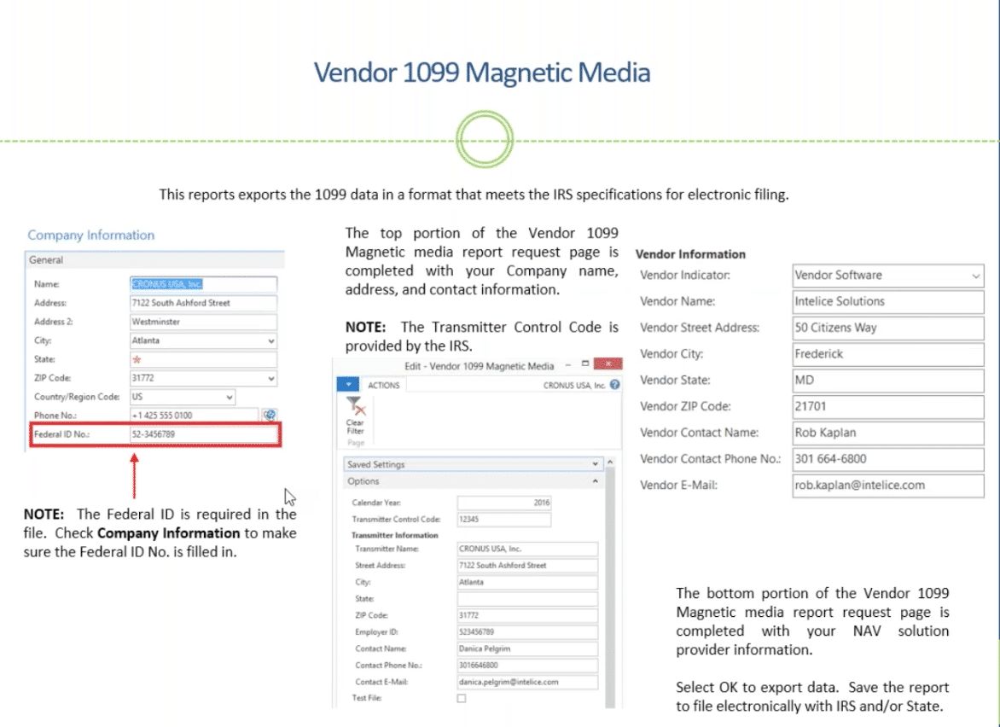Open the ZIP Code dropdown in Company Information

click(x=271, y=378)
